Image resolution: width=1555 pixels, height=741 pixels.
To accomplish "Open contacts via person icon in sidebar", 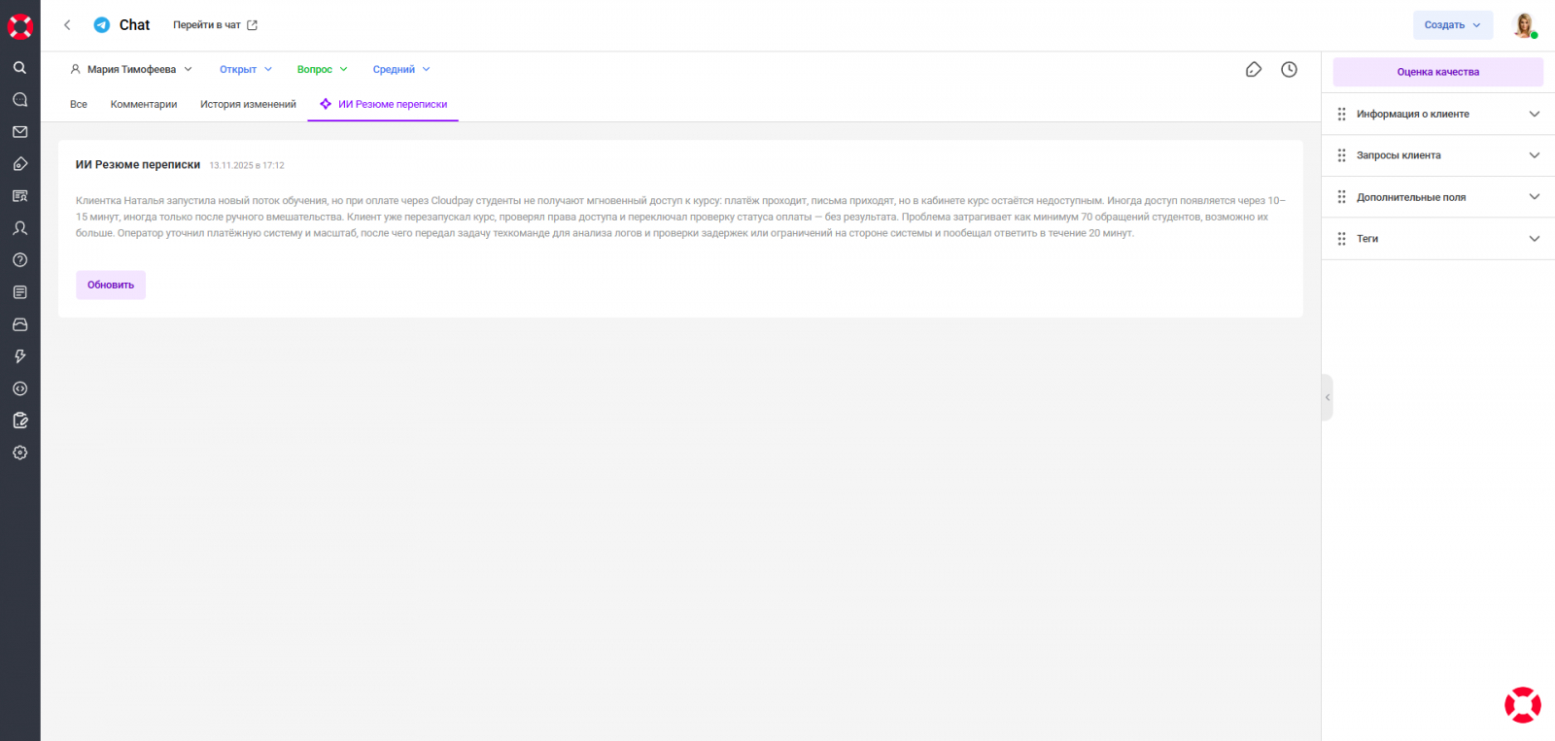I will click(19, 228).
